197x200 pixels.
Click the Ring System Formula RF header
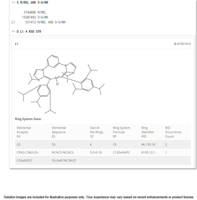click(x=121, y=132)
